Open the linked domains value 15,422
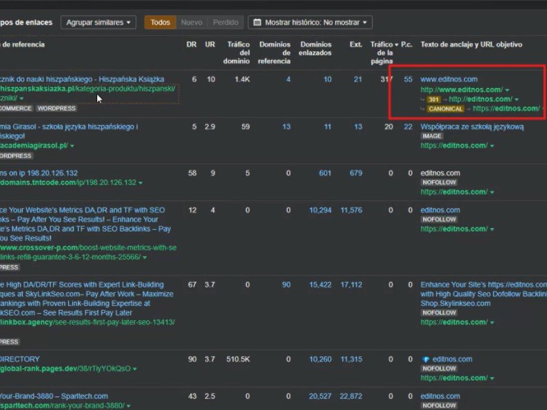 (320, 284)
